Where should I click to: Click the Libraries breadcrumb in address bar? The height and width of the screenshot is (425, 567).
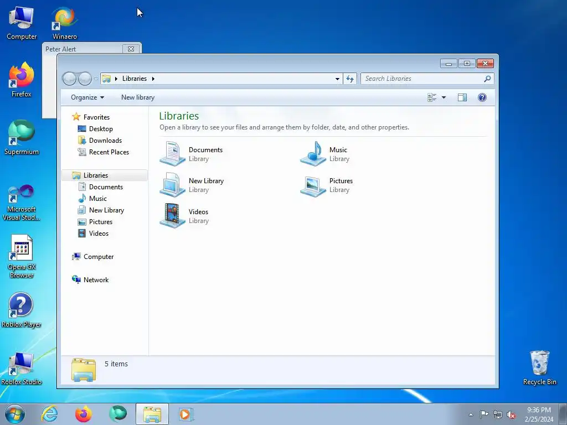click(135, 79)
